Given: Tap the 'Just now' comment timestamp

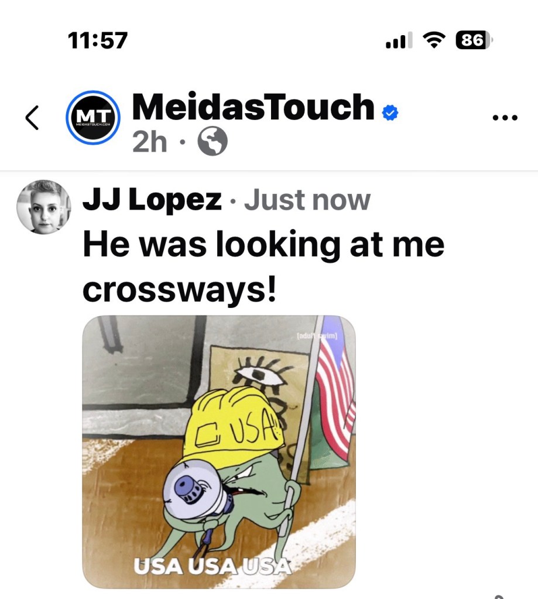Looking at the screenshot, I should click(x=307, y=200).
